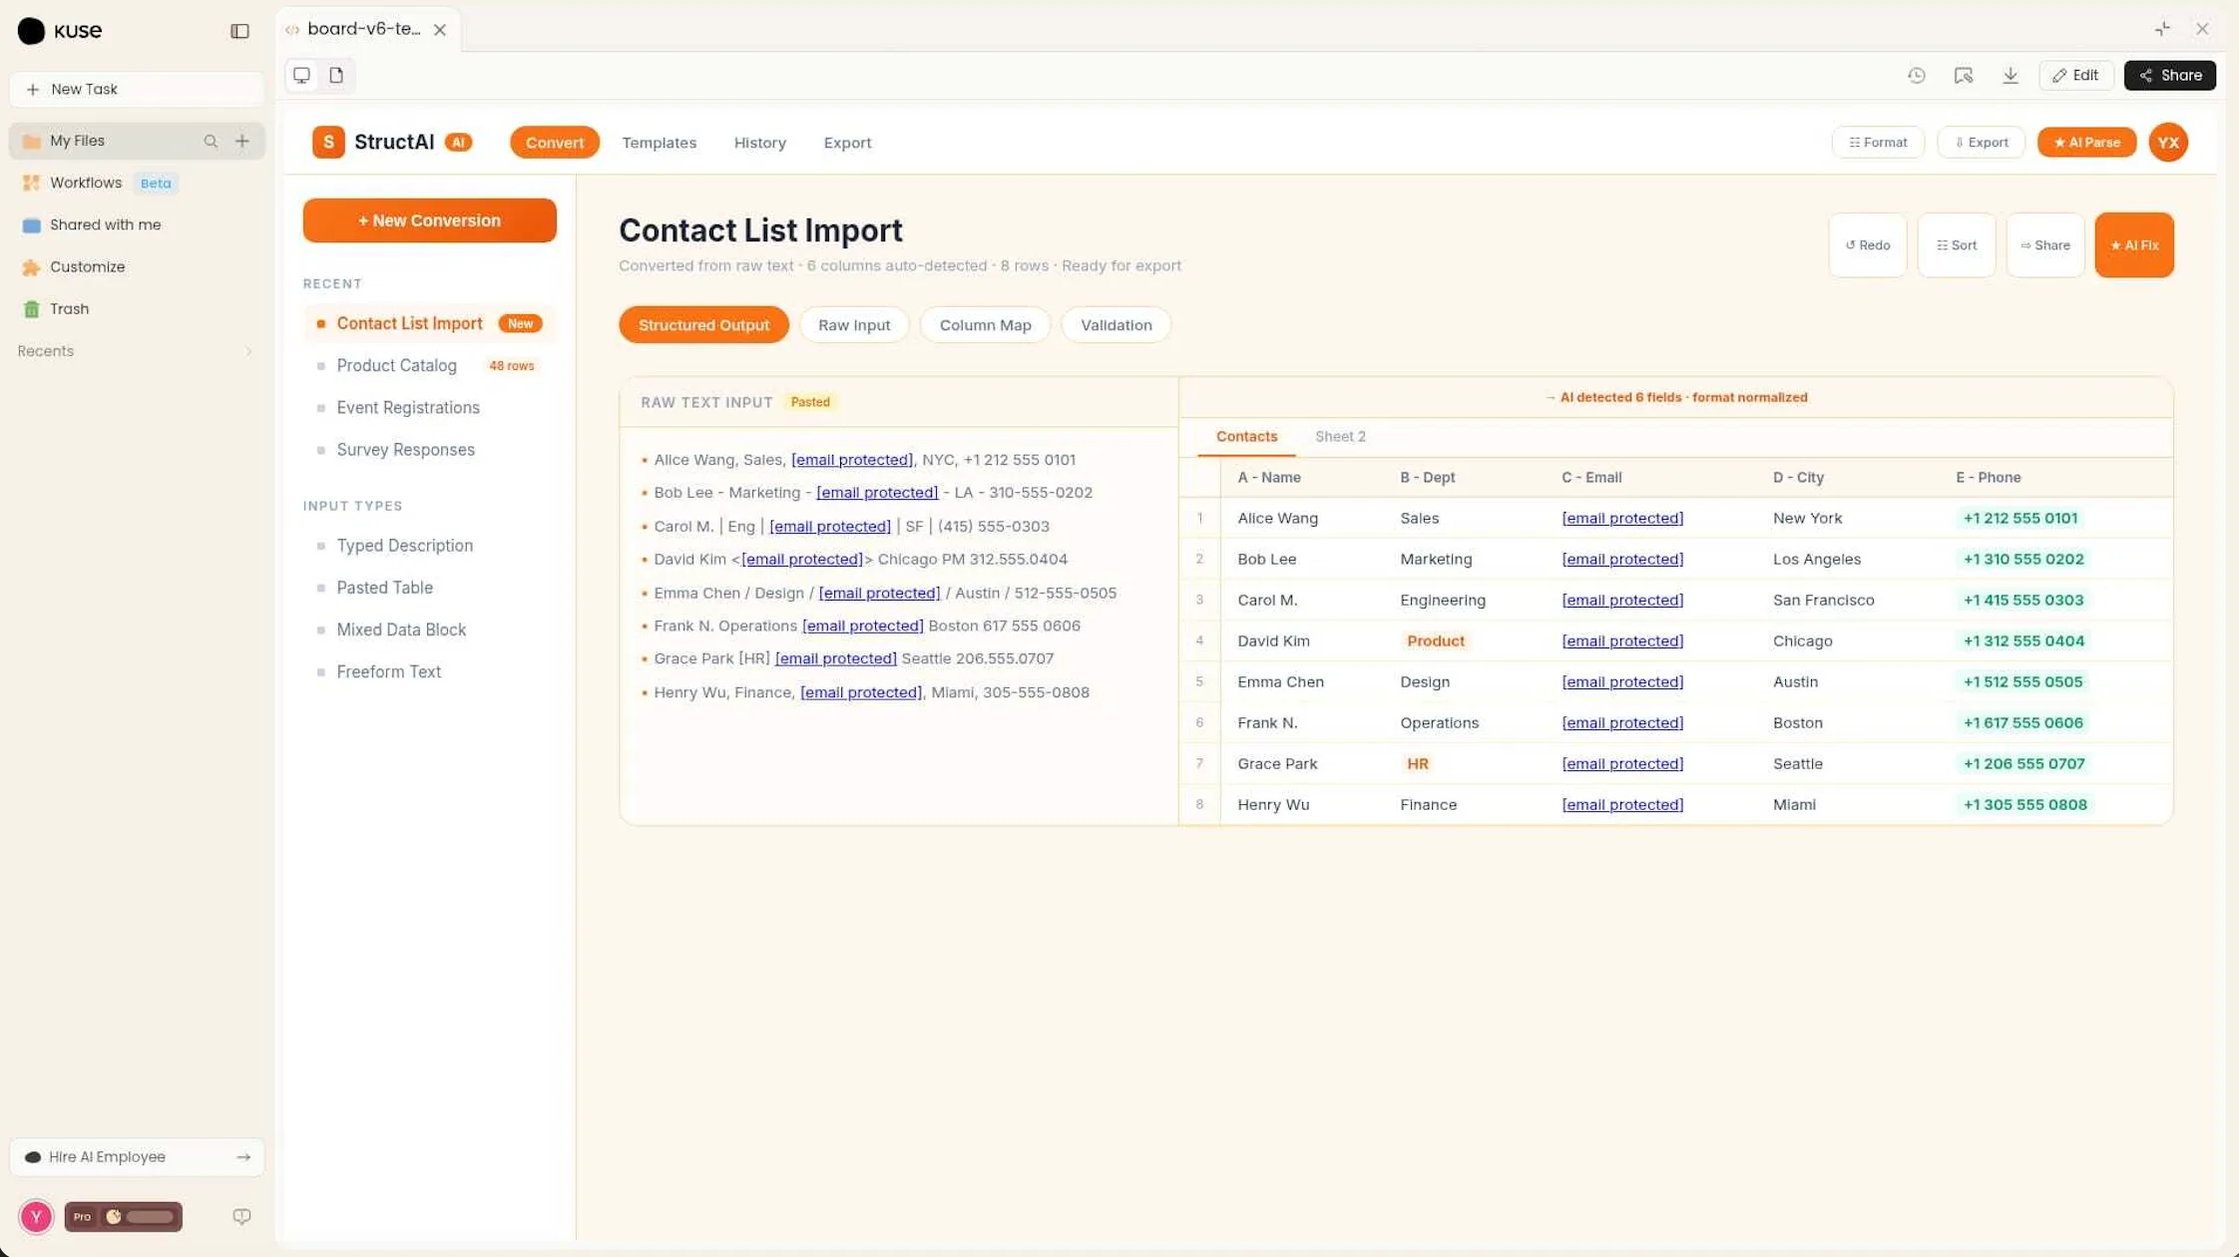Select the Contacts sheet tab
Screen dimensions: 2239x1257
coord(1246,436)
